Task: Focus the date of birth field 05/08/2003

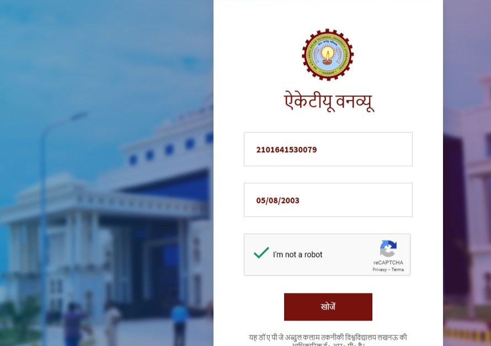Action: [x=328, y=200]
